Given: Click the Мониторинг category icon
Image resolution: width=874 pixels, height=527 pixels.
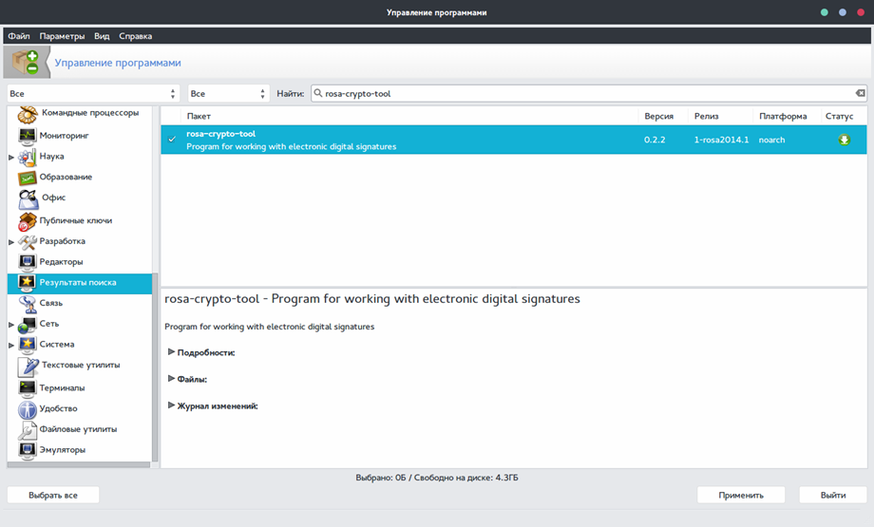Looking at the screenshot, I should (x=27, y=136).
